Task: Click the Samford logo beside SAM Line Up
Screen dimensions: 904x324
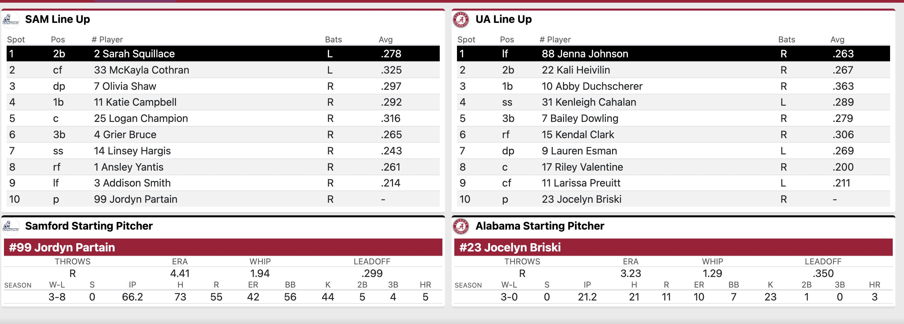Action: (11, 20)
